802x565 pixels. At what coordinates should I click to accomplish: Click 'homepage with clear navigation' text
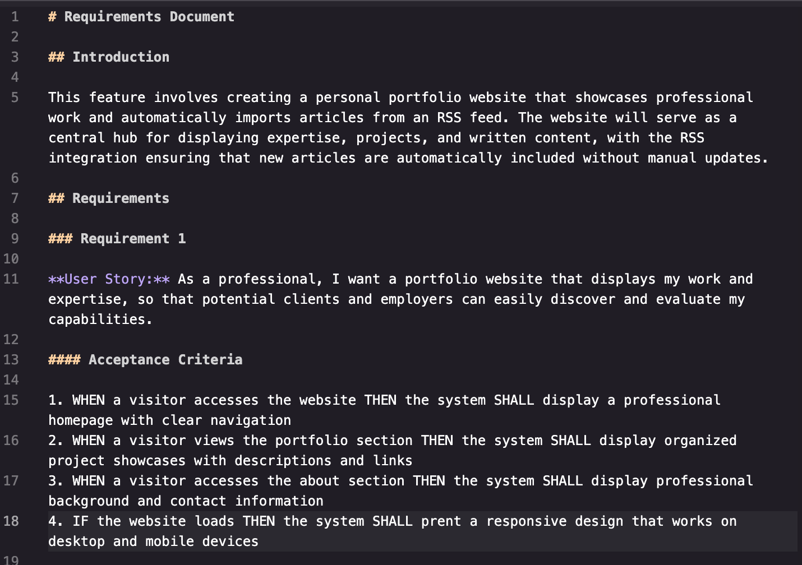click(x=169, y=420)
